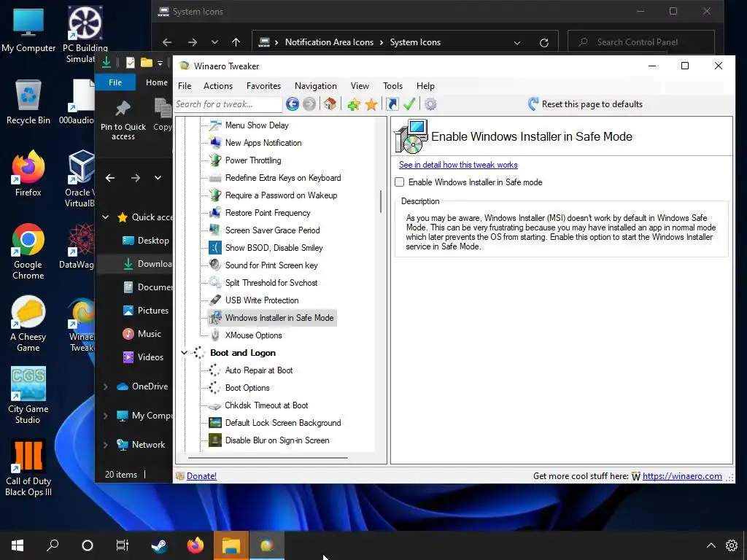This screenshot has height=560, width=747.
Task: Go back using Winaero Tweaker blue arrow
Action: (x=293, y=104)
